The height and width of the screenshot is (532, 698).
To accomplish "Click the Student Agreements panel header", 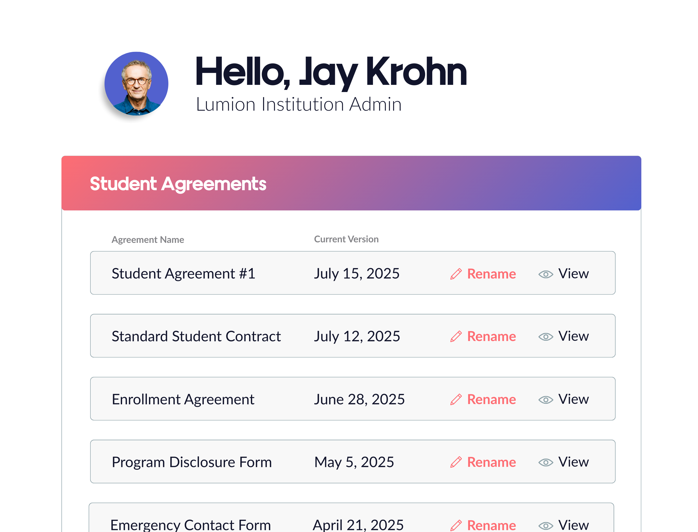I will tap(178, 184).
